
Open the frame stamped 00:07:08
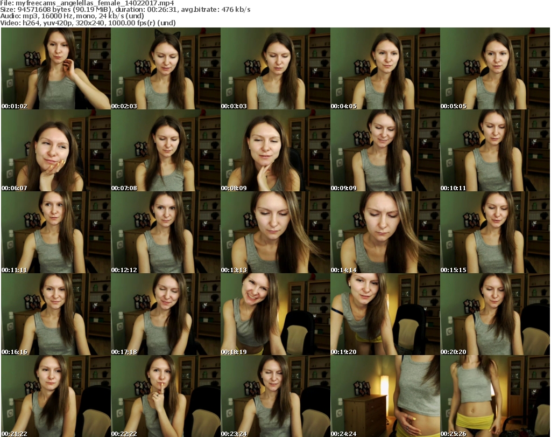[166, 150]
